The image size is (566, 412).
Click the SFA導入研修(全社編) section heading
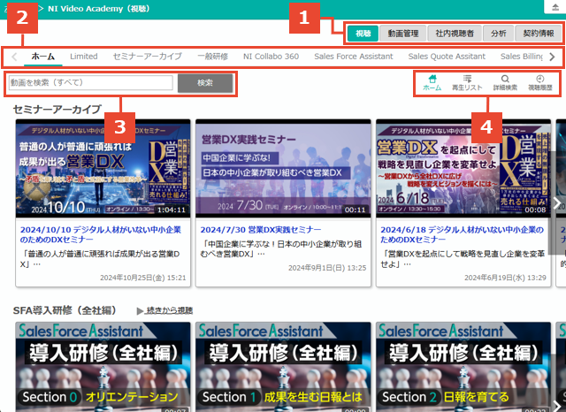coord(65,310)
